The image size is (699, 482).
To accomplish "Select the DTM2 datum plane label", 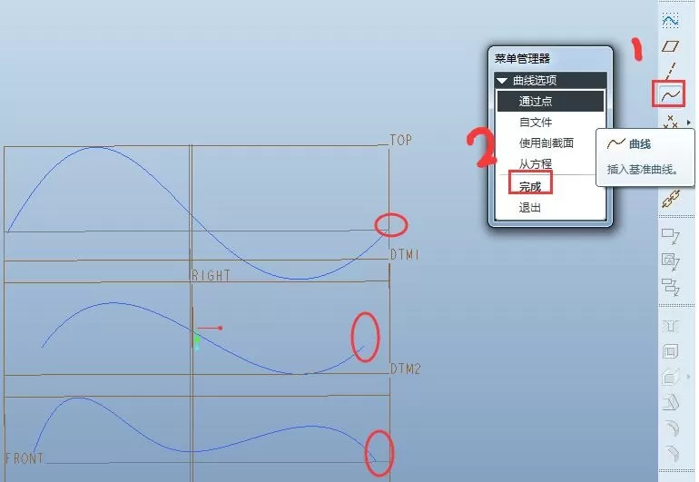I will [405, 369].
